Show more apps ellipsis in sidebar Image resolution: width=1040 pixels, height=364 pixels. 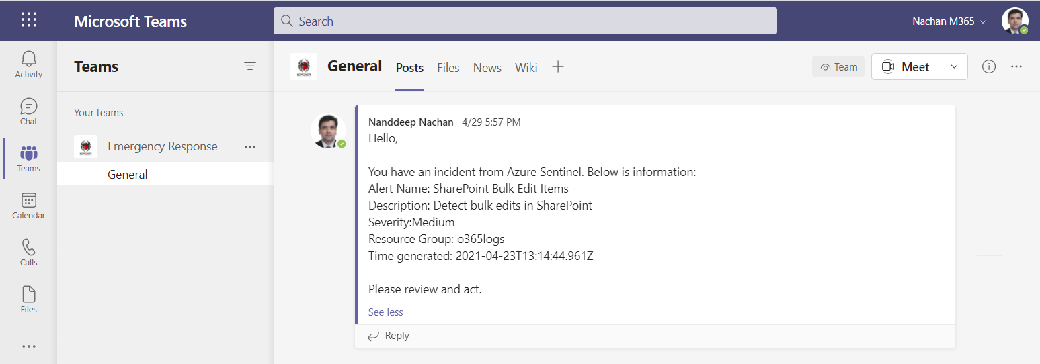[x=29, y=347]
